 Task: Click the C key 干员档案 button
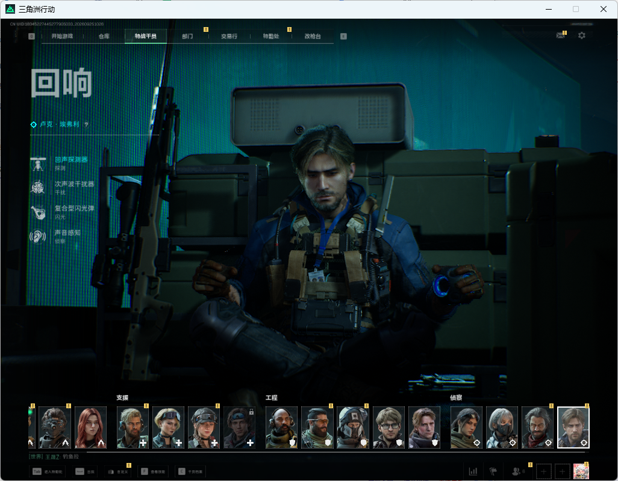click(190, 471)
